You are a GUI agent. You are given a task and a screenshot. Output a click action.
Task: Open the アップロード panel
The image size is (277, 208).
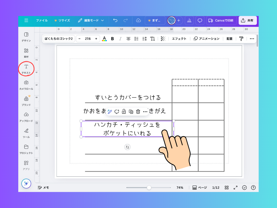point(26,116)
